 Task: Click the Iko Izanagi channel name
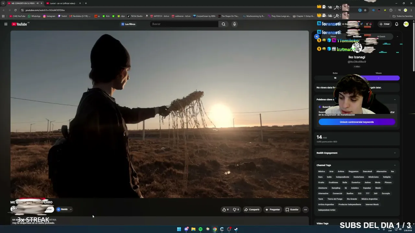click(357, 57)
